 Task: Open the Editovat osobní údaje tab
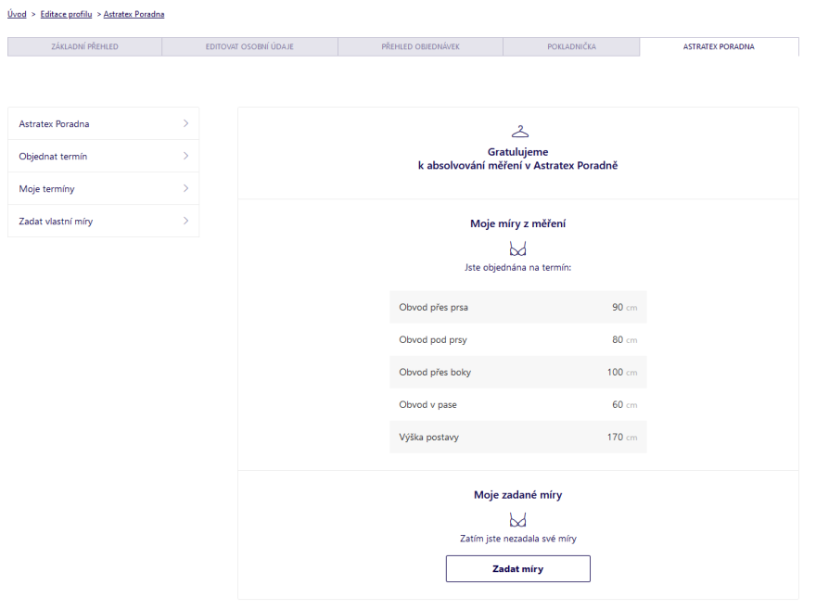249,46
